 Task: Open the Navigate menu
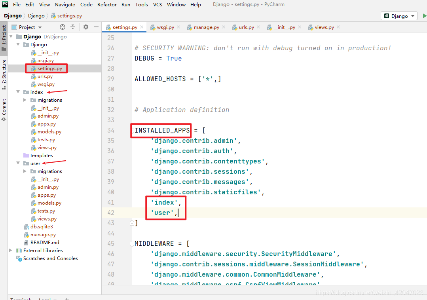(x=65, y=5)
